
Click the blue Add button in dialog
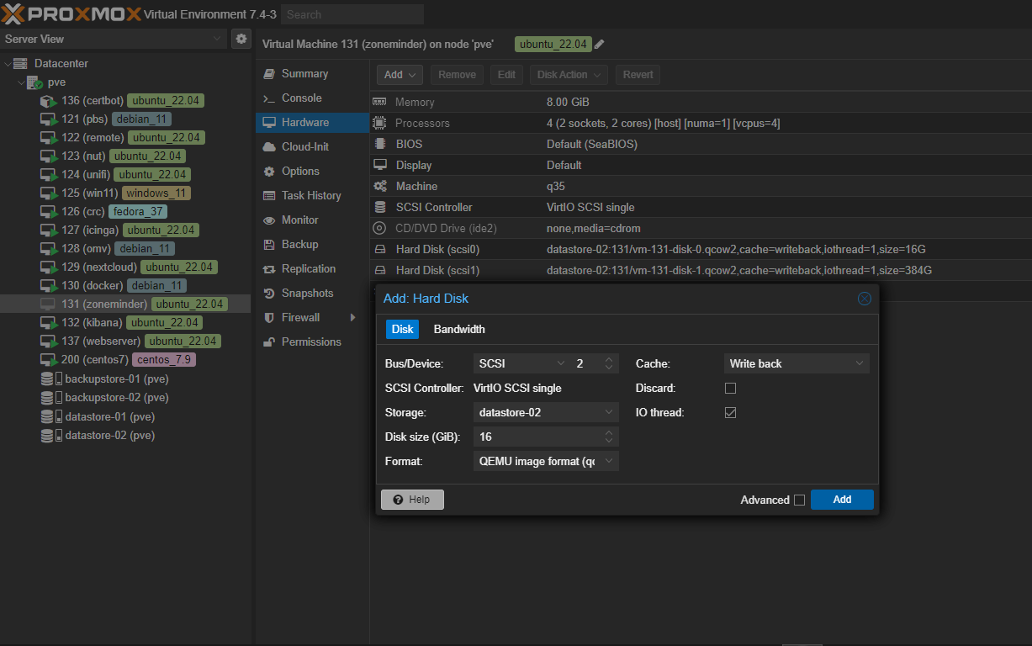pyautogui.click(x=842, y=500)
